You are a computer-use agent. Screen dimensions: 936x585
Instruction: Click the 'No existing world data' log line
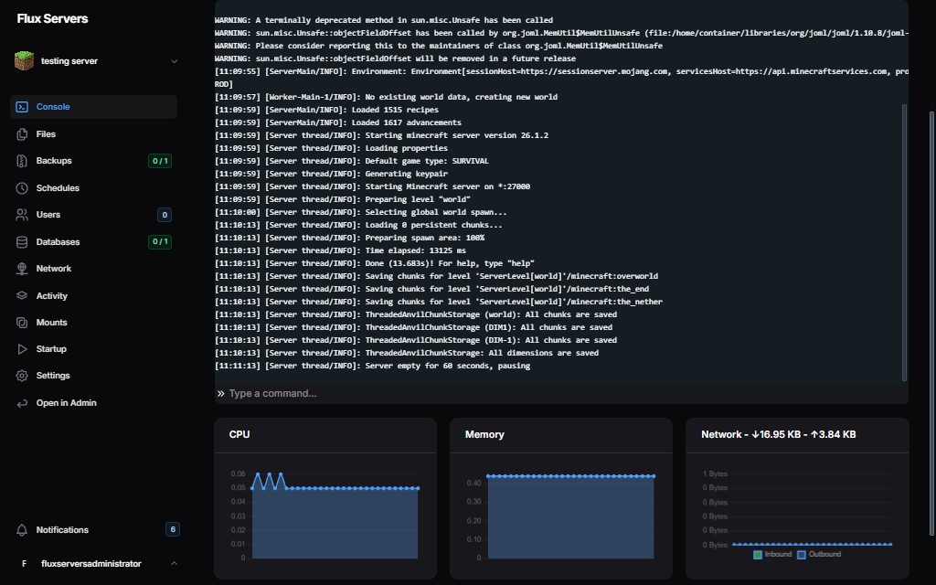(387, 97)
